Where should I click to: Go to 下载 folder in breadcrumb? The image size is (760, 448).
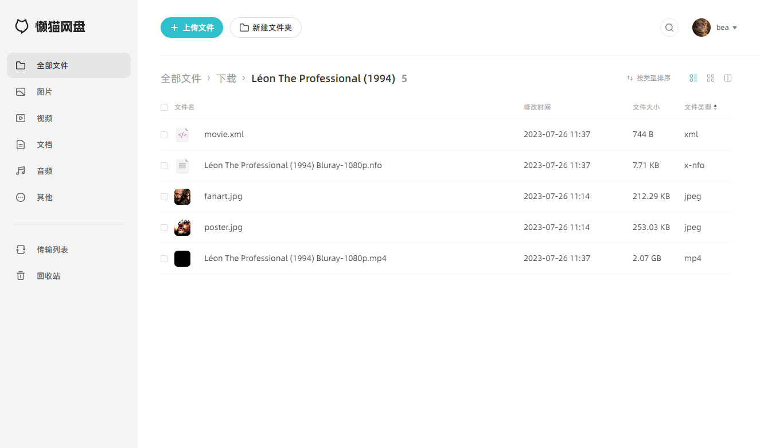(227, 79)
